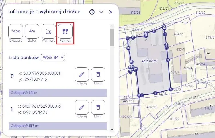The width and height of the screenshot is (215, 138).
Task: Click map point marker 4
Action: [x=168, y=60]
